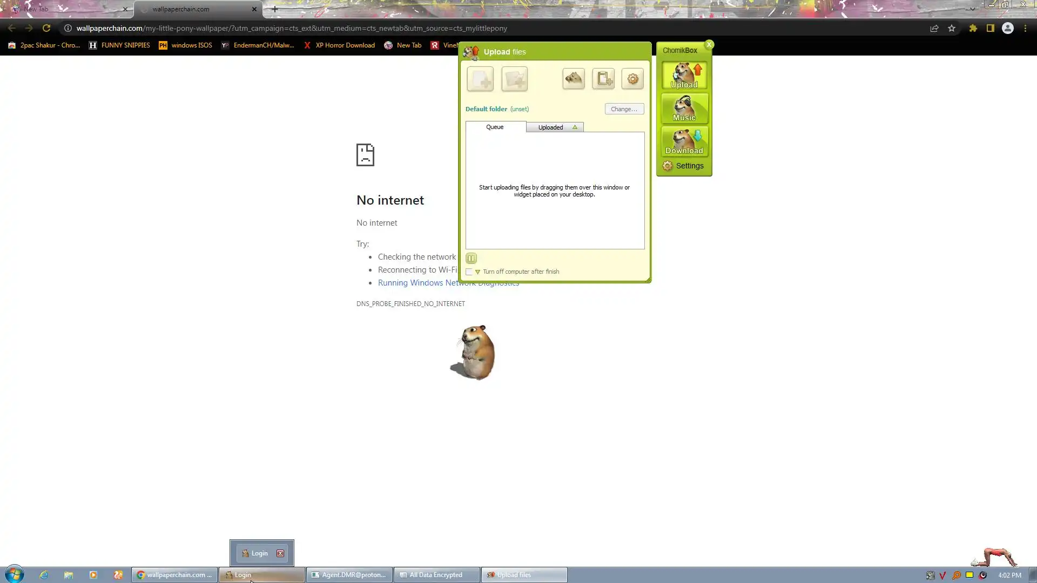Click the Uploaded tab sort triangle
The image size is (1037, 583).
575,127
